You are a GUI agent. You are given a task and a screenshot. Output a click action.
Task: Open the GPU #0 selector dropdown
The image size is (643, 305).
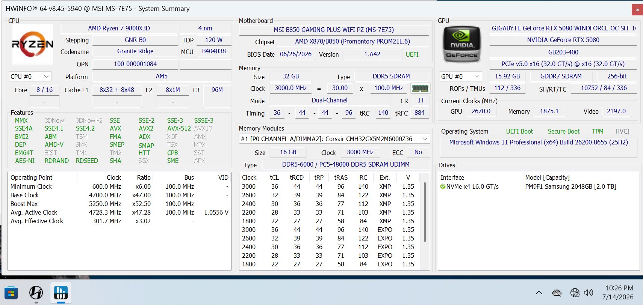(x=461, y=77)
